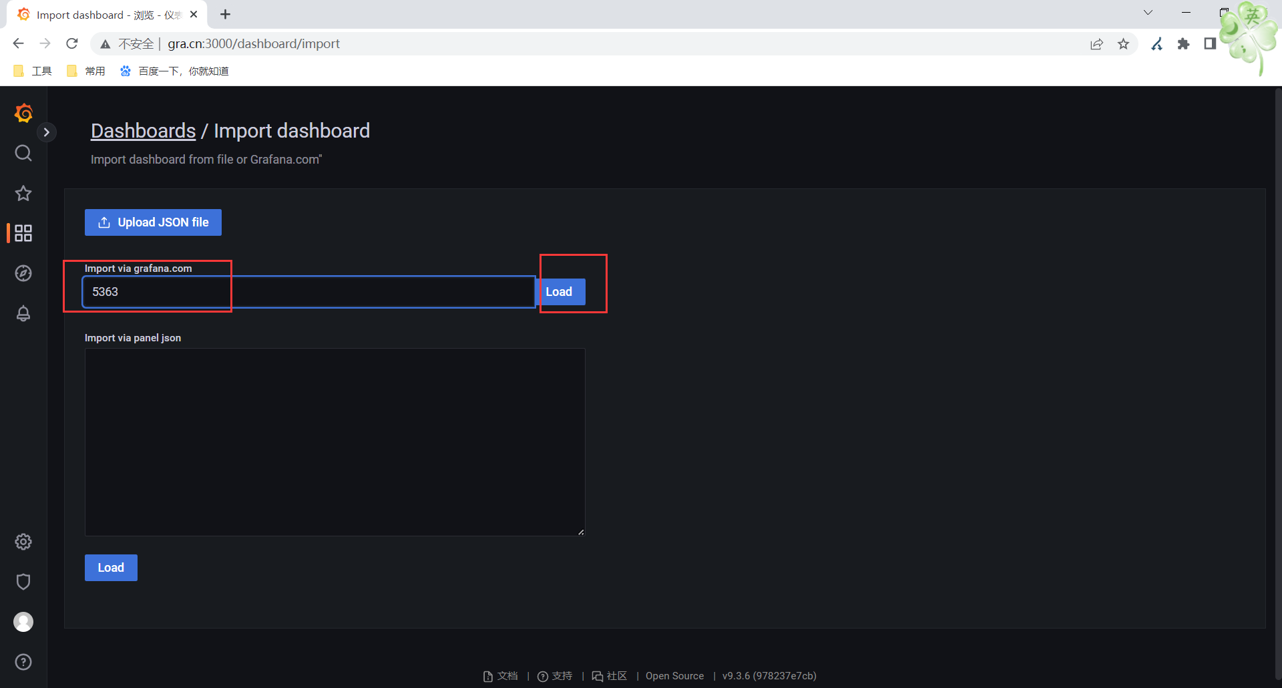Click the Upload JSON file button
This screenshot has width=1282, height=688.
coord(153,222)
